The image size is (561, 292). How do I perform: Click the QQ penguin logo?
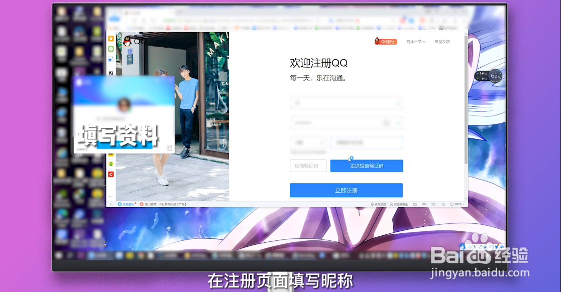[128, 41]
